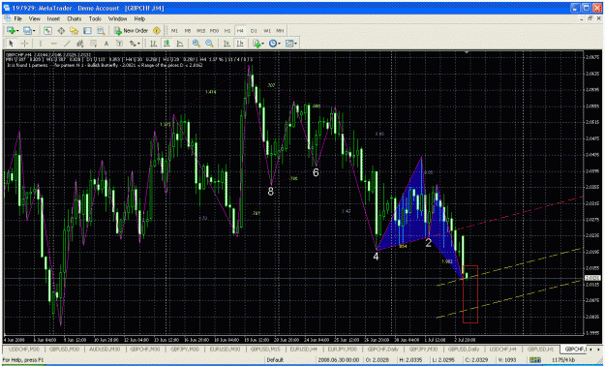
Task: Set timeframe to D1
Action: click(x=254, y=31)
